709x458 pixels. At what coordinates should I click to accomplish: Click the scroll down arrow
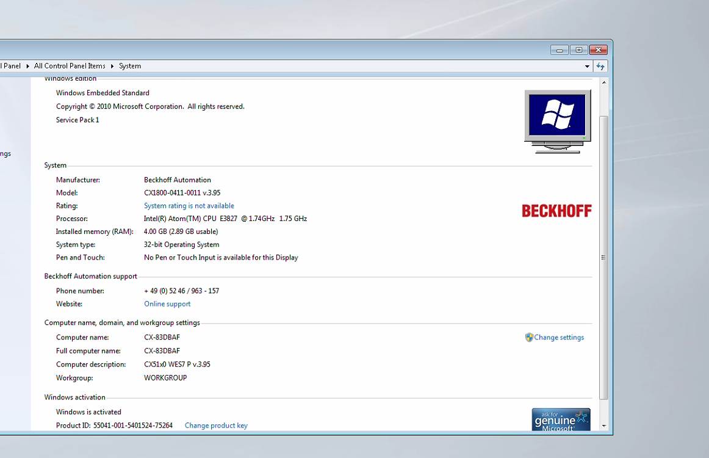click(603, 426)
